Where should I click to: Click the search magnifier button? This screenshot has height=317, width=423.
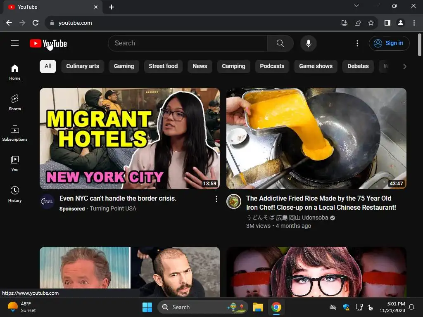pos(280,43)
